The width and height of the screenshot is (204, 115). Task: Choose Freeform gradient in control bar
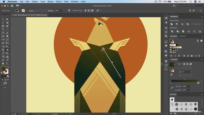(92, 11)
